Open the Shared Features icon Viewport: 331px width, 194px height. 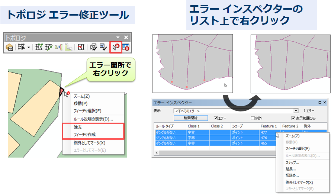81,47
